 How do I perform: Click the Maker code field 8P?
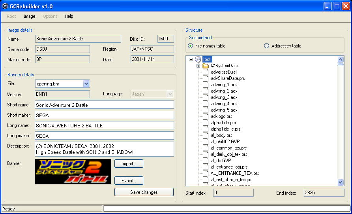pos(62,59)
